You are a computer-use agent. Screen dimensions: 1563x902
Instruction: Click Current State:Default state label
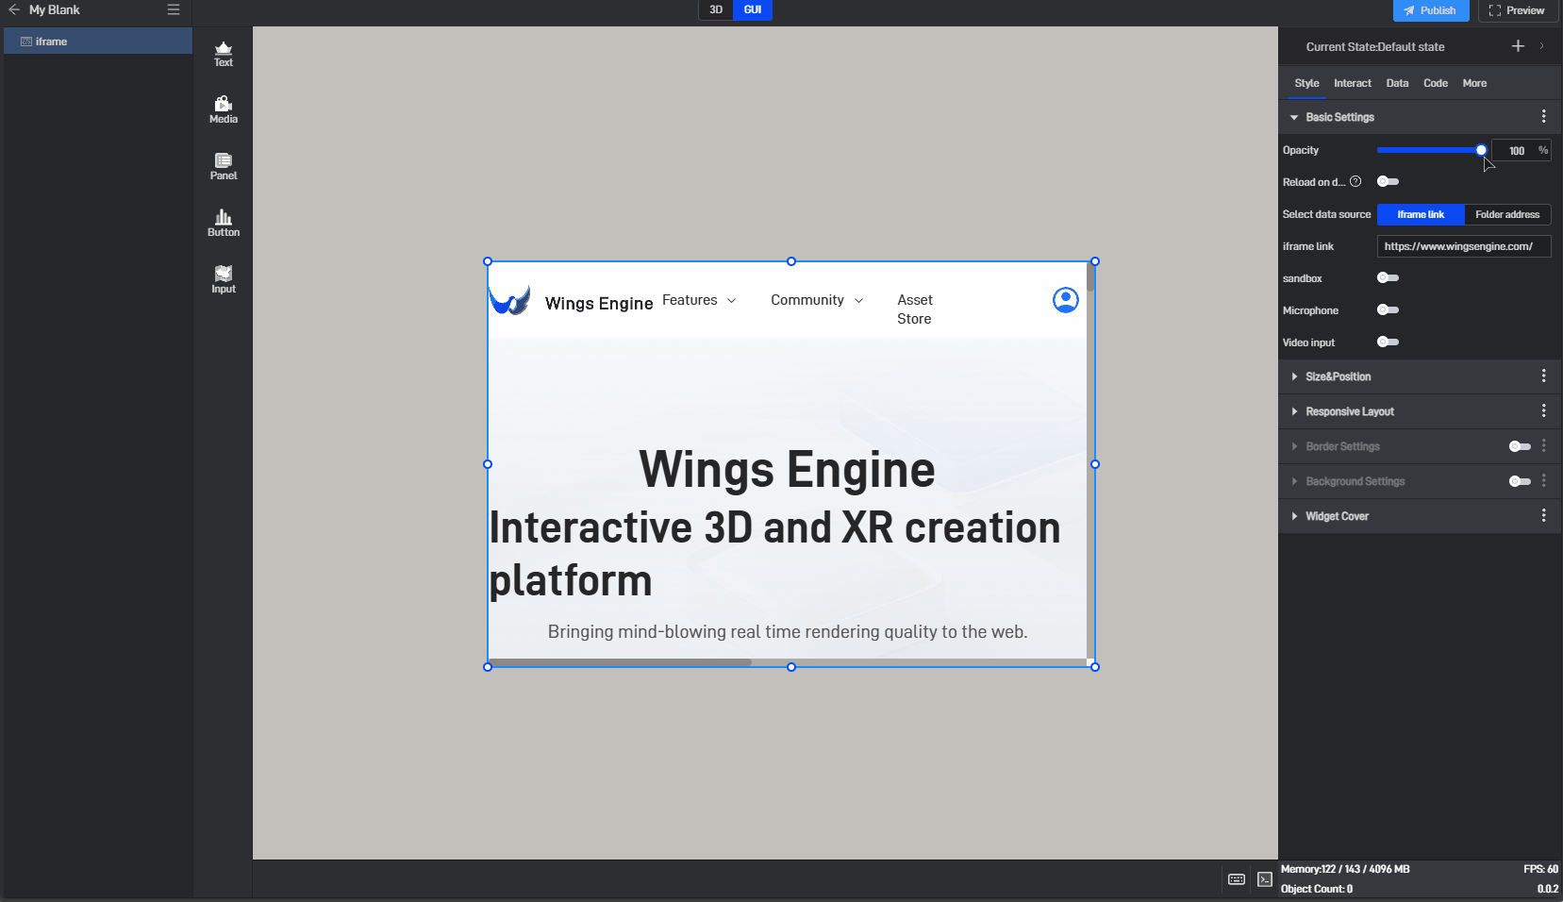tap(1375, 46)
